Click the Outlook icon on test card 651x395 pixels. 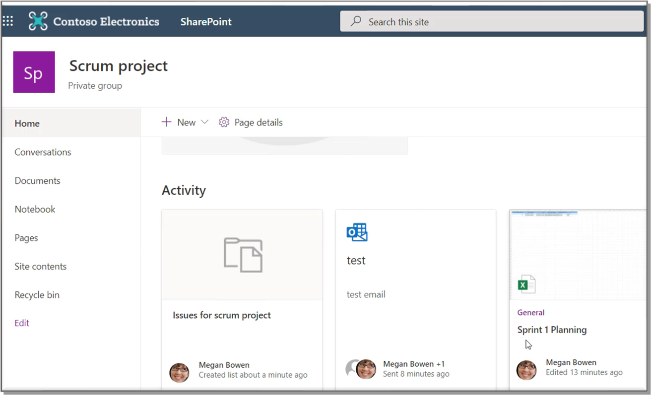(357, 232)
